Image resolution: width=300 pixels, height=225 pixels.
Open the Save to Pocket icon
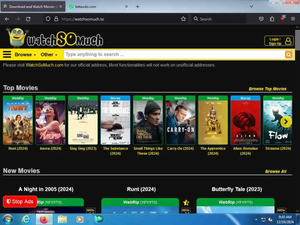click(261, 19)
